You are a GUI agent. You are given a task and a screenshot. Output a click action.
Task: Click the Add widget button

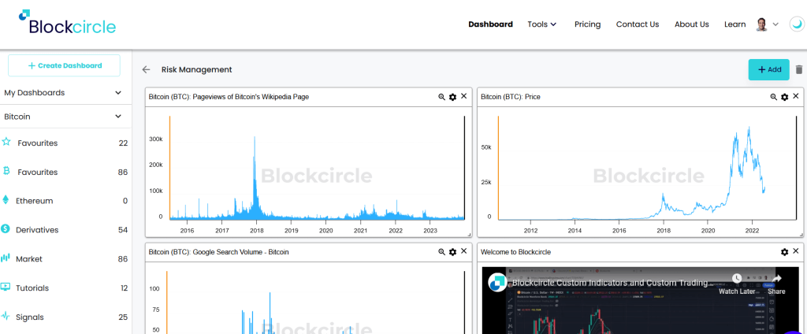pyautogui.click(x=768, y=69)
